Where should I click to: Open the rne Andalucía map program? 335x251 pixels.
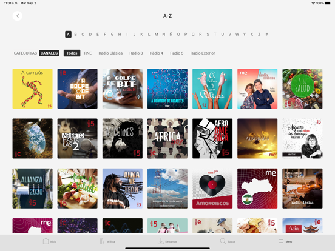(x=257, y=189)
